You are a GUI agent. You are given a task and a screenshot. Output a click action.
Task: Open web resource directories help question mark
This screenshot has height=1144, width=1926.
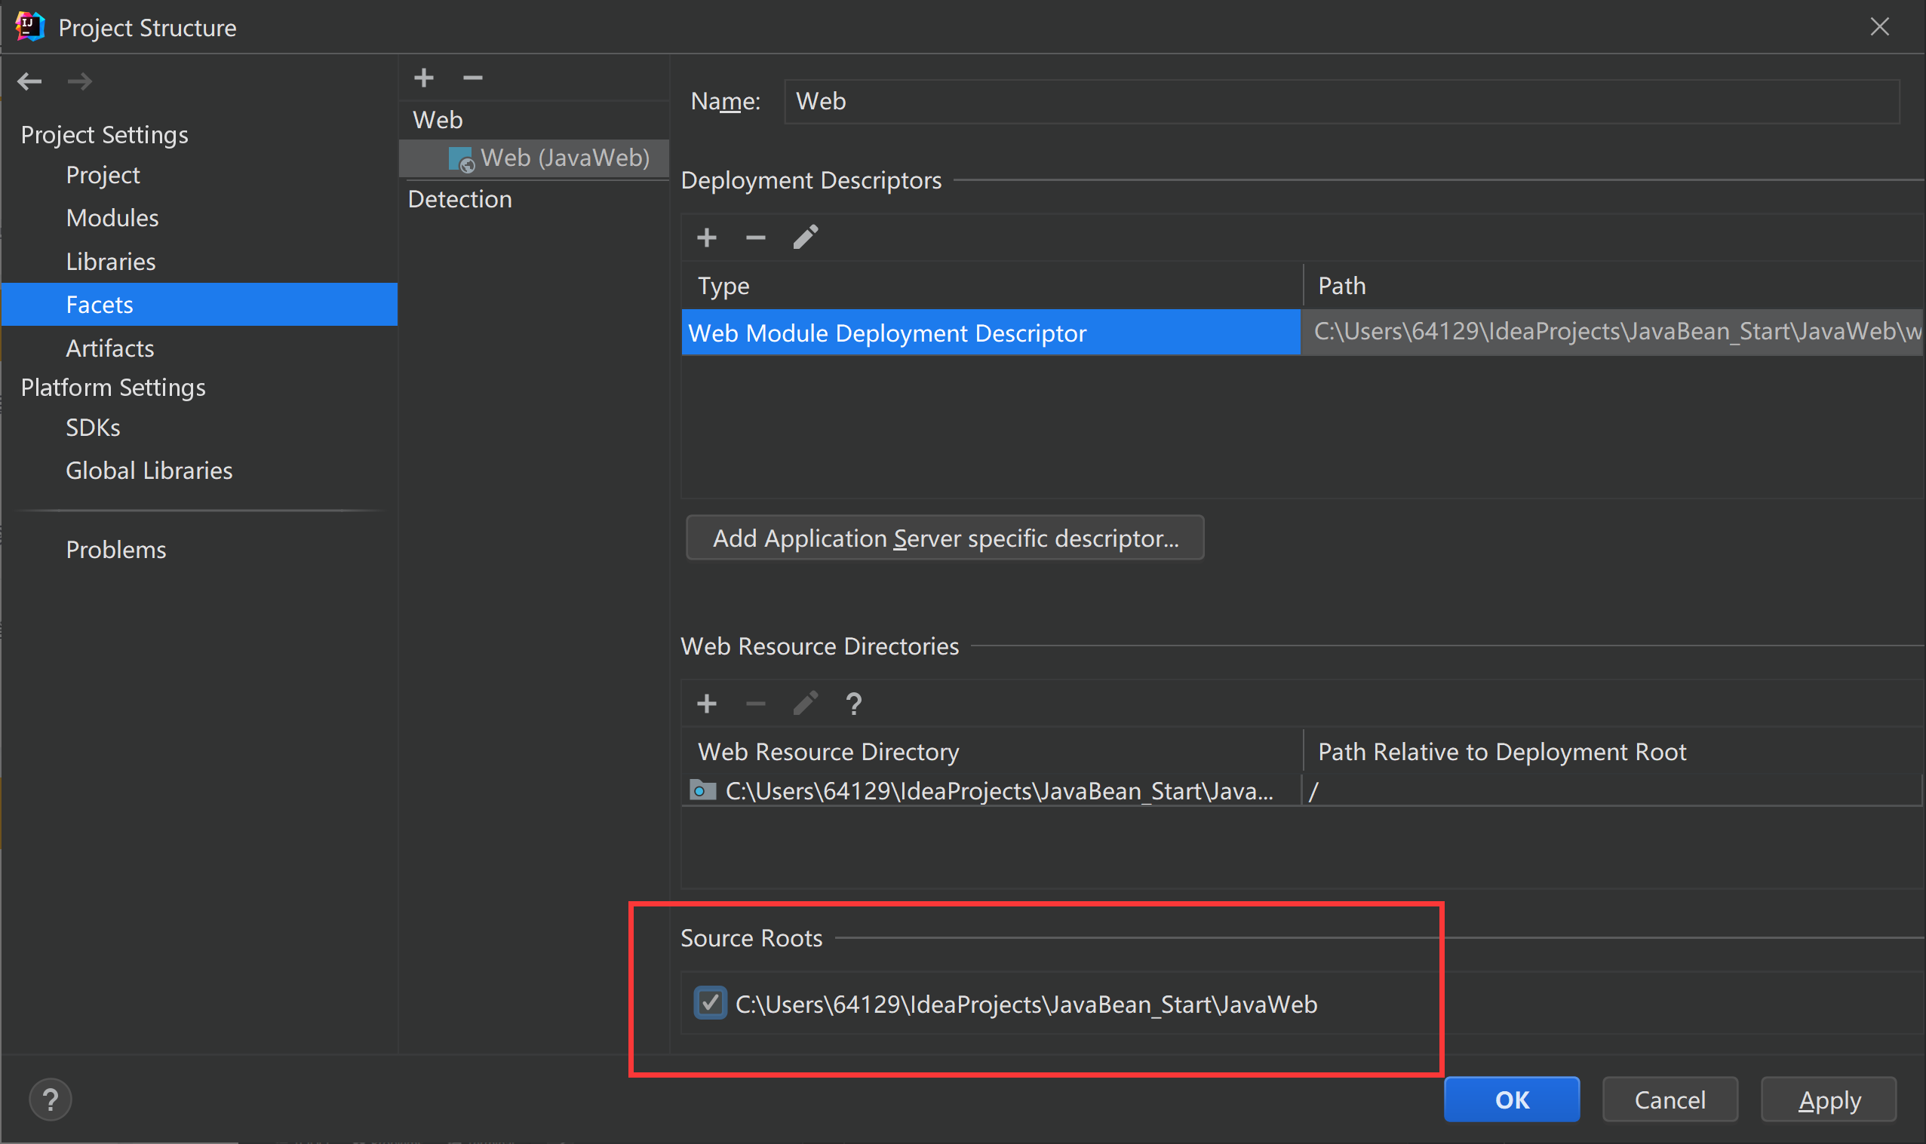tap(853, 703)
